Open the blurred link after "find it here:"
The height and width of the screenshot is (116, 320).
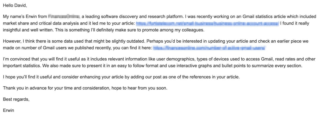coord(209,48)
